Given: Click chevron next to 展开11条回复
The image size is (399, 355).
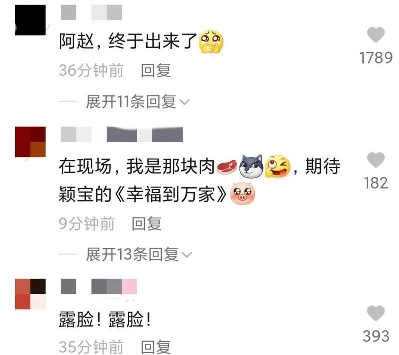Looking at the screenshot, I should (185, 102).
